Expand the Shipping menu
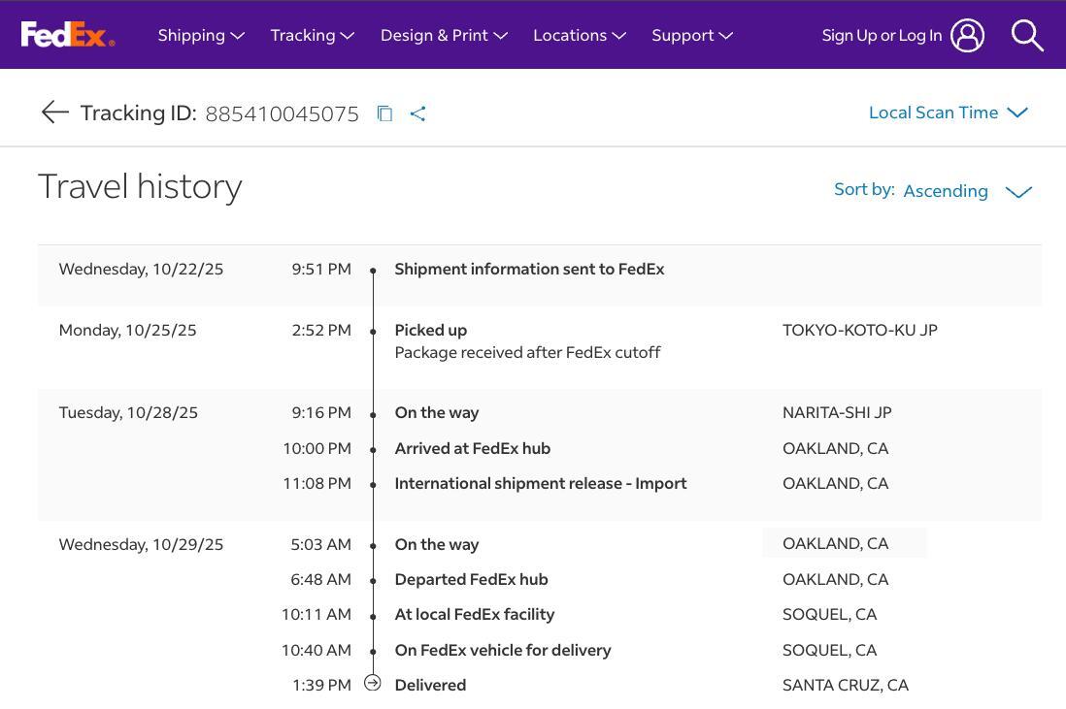 [x=200, y=35]
